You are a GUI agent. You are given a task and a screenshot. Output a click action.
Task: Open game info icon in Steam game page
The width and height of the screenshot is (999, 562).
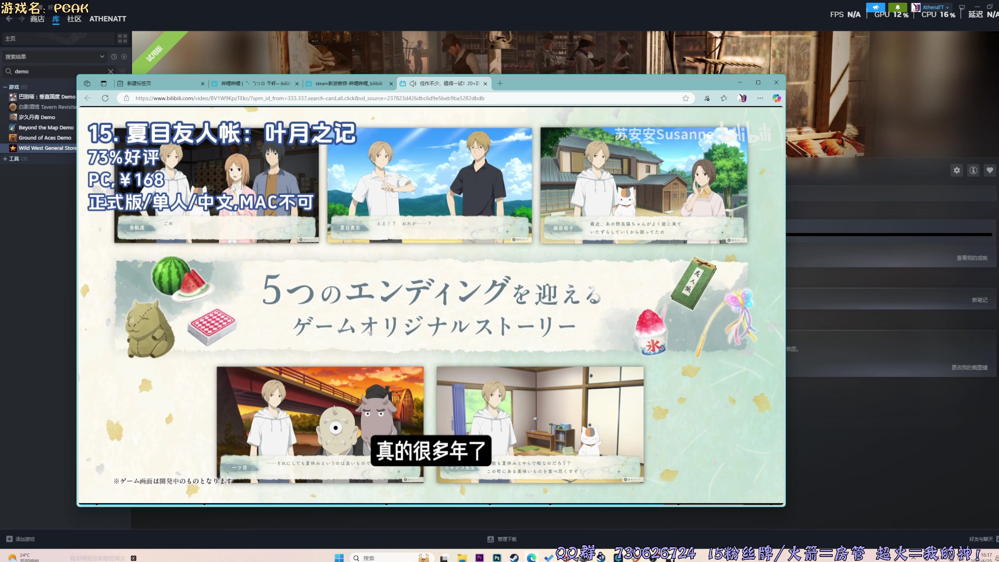point(973,170)
